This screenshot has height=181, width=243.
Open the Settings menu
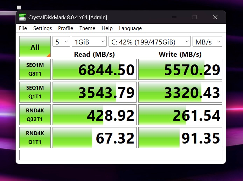tap(42, 28)
